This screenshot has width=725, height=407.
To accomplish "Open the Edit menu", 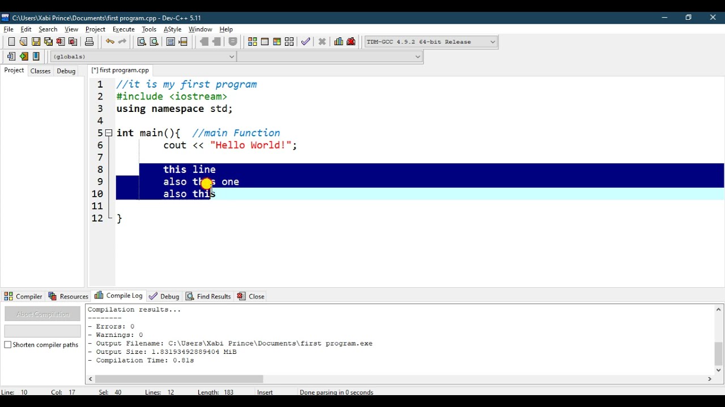I will tap(26, 29).
